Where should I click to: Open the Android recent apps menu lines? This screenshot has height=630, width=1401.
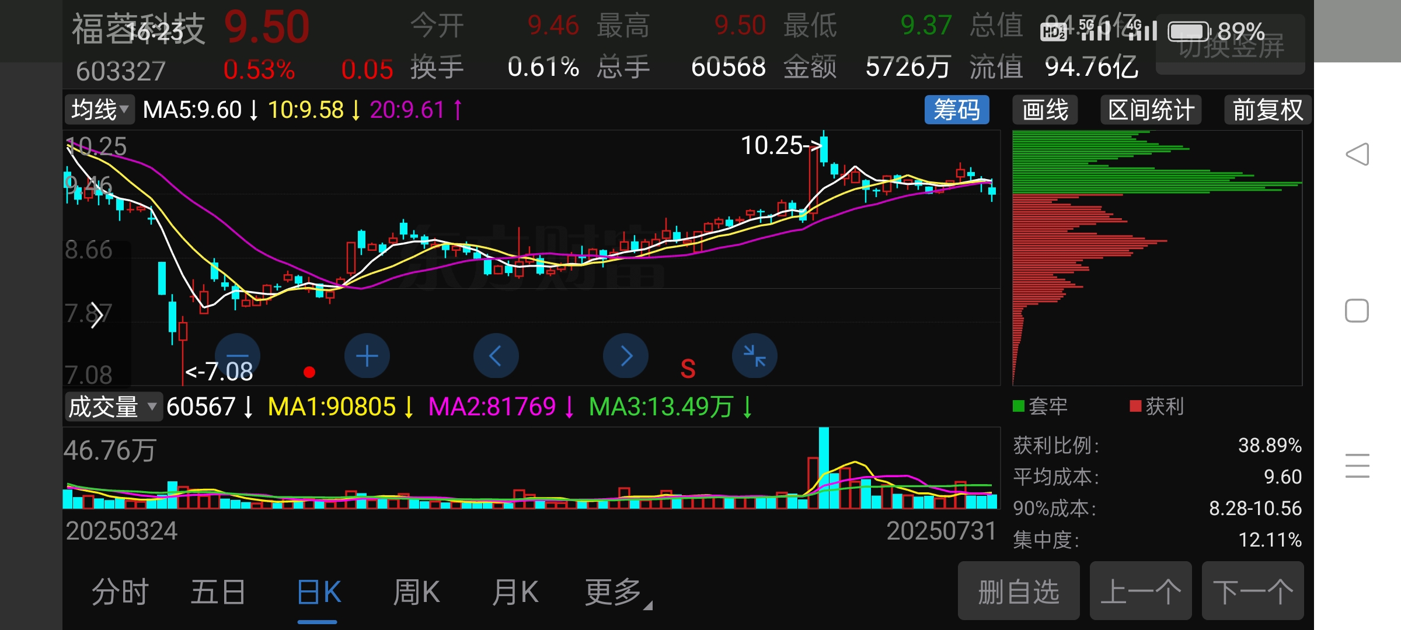pos(1357,466)
